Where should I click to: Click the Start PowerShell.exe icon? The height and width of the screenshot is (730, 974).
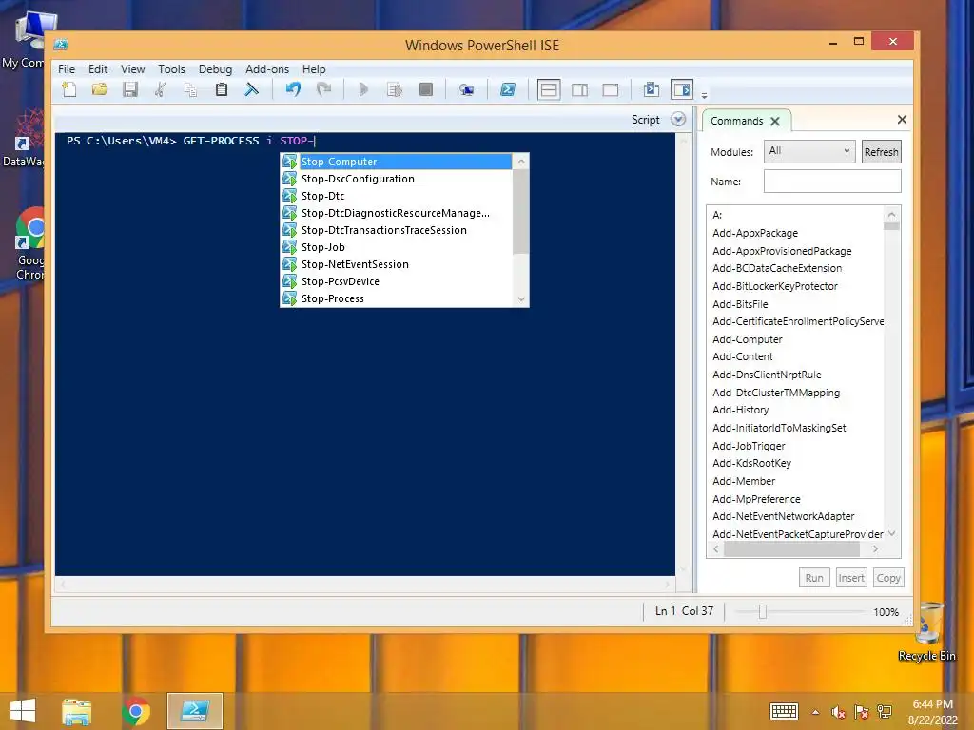[x=508, y=90]
